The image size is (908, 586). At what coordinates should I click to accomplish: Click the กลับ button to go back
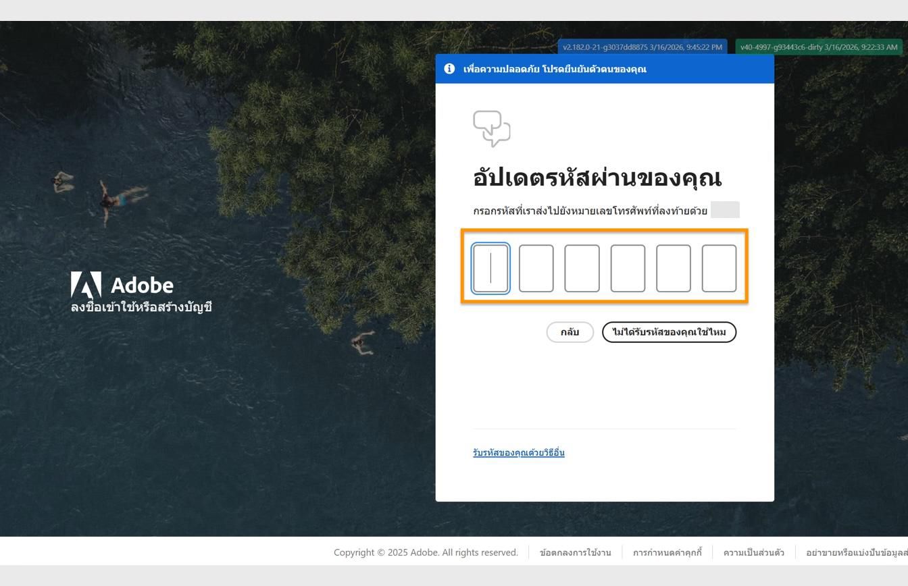[x=570, y=332]
